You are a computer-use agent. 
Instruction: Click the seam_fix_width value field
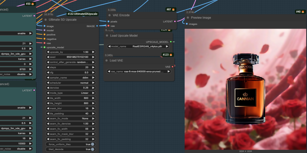coord(70,129)
